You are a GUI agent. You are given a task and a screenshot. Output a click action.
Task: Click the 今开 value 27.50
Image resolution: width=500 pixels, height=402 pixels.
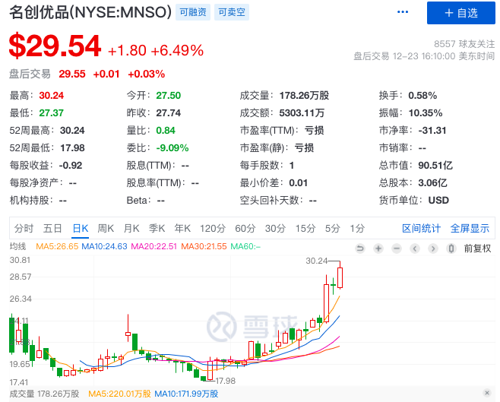point(169,95)
